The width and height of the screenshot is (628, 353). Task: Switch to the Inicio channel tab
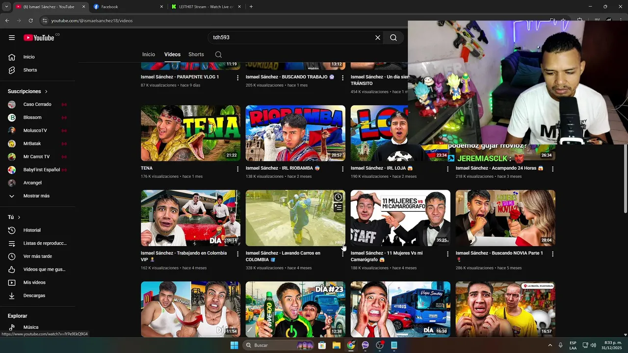coord(149,54)
